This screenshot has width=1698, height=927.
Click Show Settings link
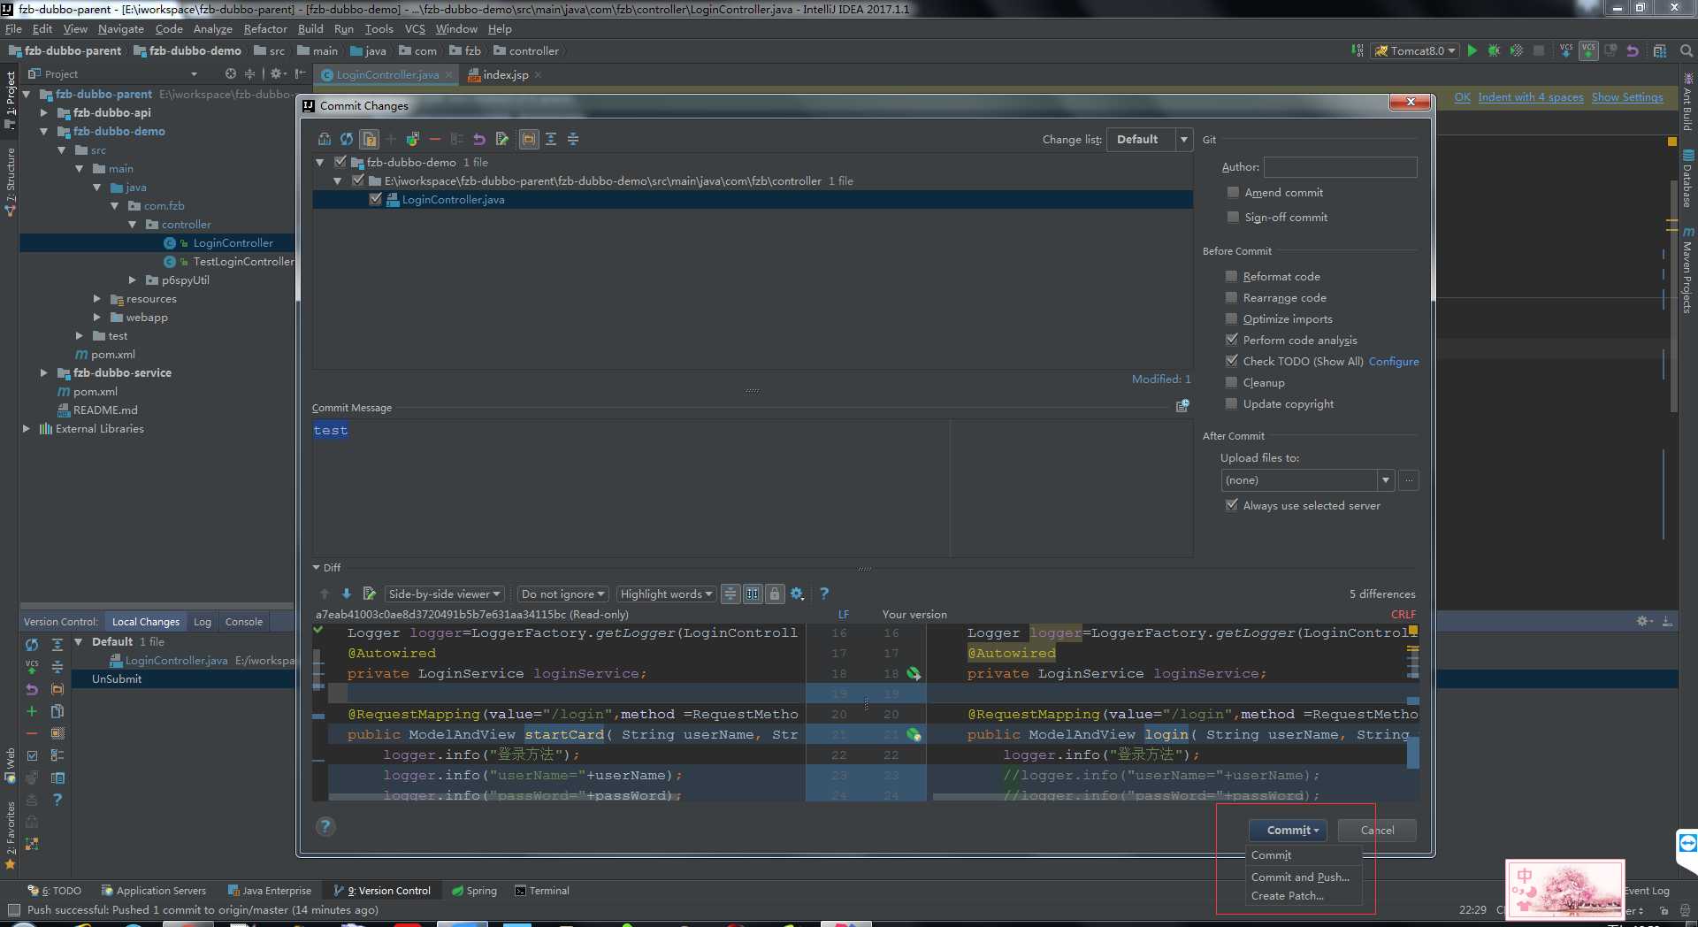pos(1627,97)
